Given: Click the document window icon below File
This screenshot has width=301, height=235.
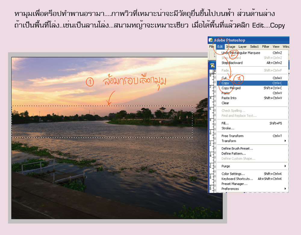Looking at the screenshot, I should pos(212,65).
